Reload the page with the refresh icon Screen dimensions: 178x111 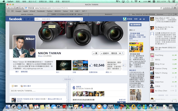pyautogui.click(x=161, y=8)
